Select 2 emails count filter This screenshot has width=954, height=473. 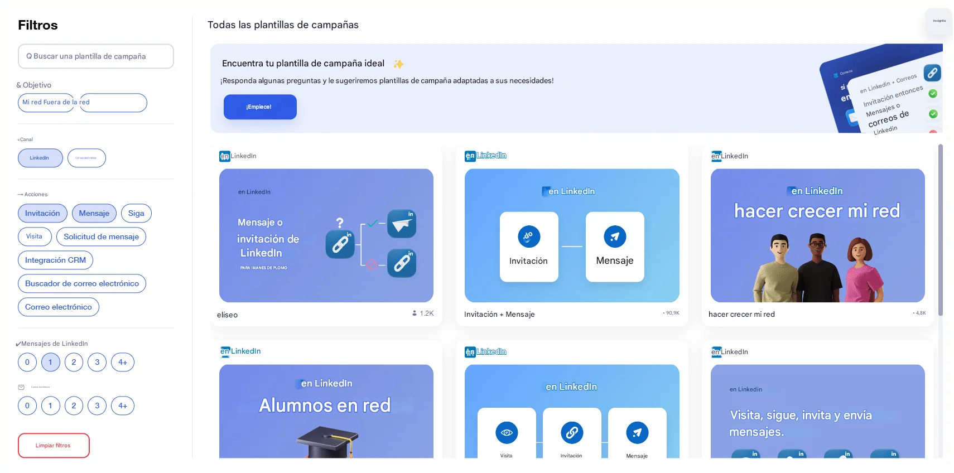[x=74, y=406]
